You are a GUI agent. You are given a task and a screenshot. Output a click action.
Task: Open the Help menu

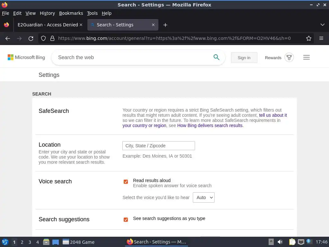[x=107, y=13]
